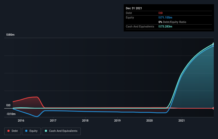Click the Dec 31 2021 tooltip date
This screenshot has width=218, height=139.
coord(134,8)
